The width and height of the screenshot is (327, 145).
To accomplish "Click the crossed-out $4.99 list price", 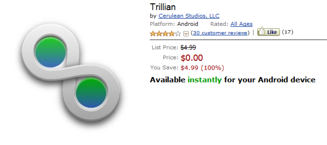I will click(x=188, y=48).
